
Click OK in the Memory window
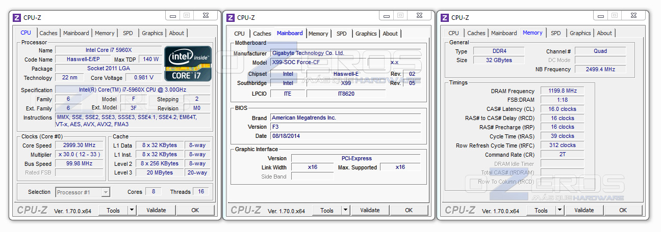tap(623, 210)
